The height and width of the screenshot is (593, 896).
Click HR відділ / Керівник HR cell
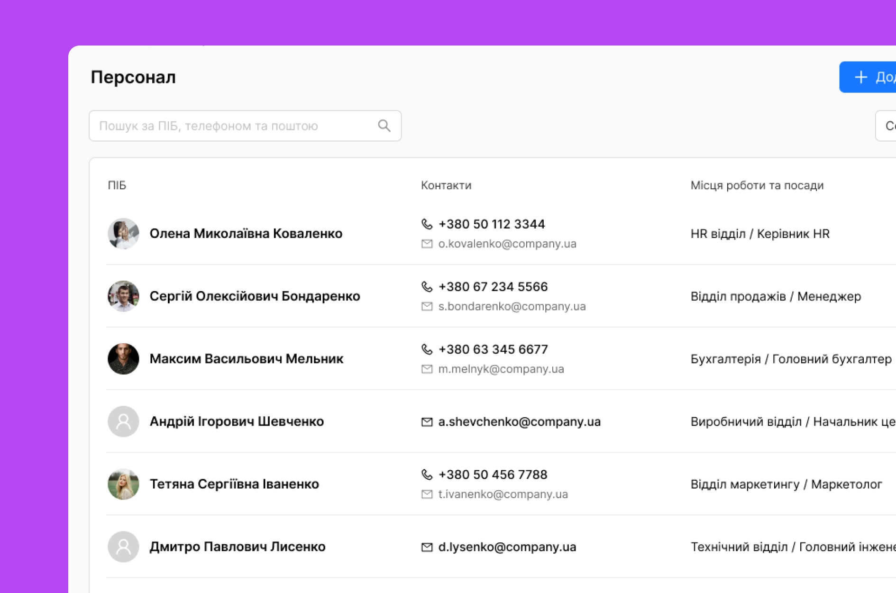point(760,234)
